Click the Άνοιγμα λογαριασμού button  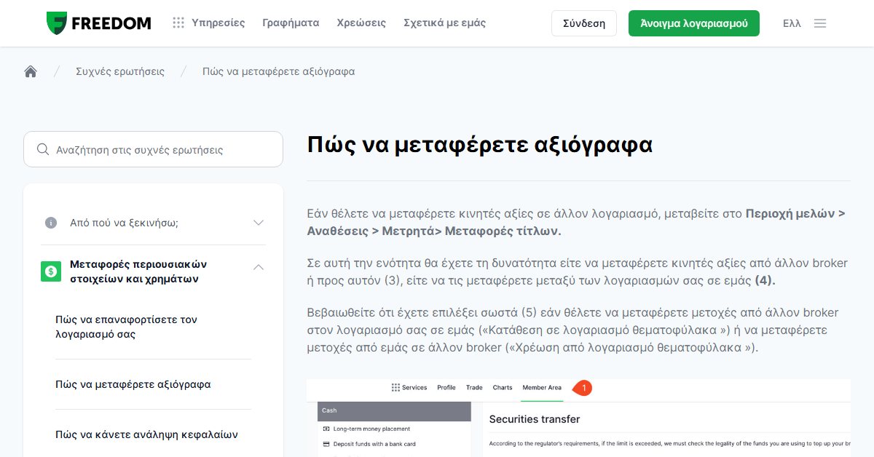point(694,23)
